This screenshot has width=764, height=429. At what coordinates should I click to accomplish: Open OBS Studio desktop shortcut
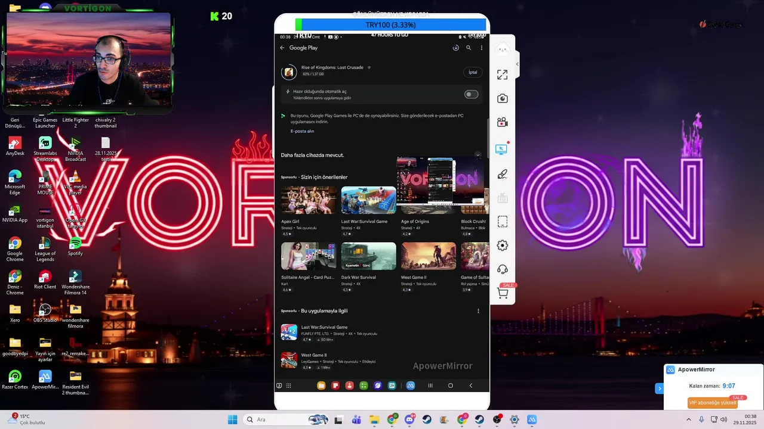click(x=45, y=313)
